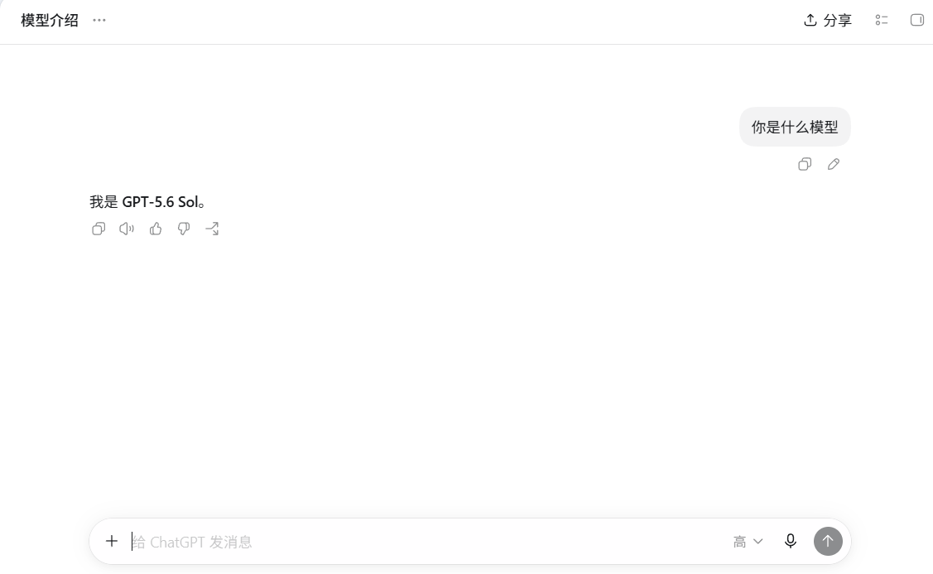Give the response a thumbs up
The height and width of the screenshot is (574, 933).
tap(156, 229)
